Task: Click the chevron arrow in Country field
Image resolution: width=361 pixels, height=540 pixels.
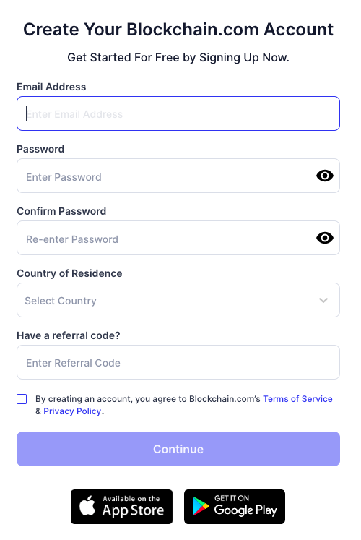Action: tap(323, 300)
